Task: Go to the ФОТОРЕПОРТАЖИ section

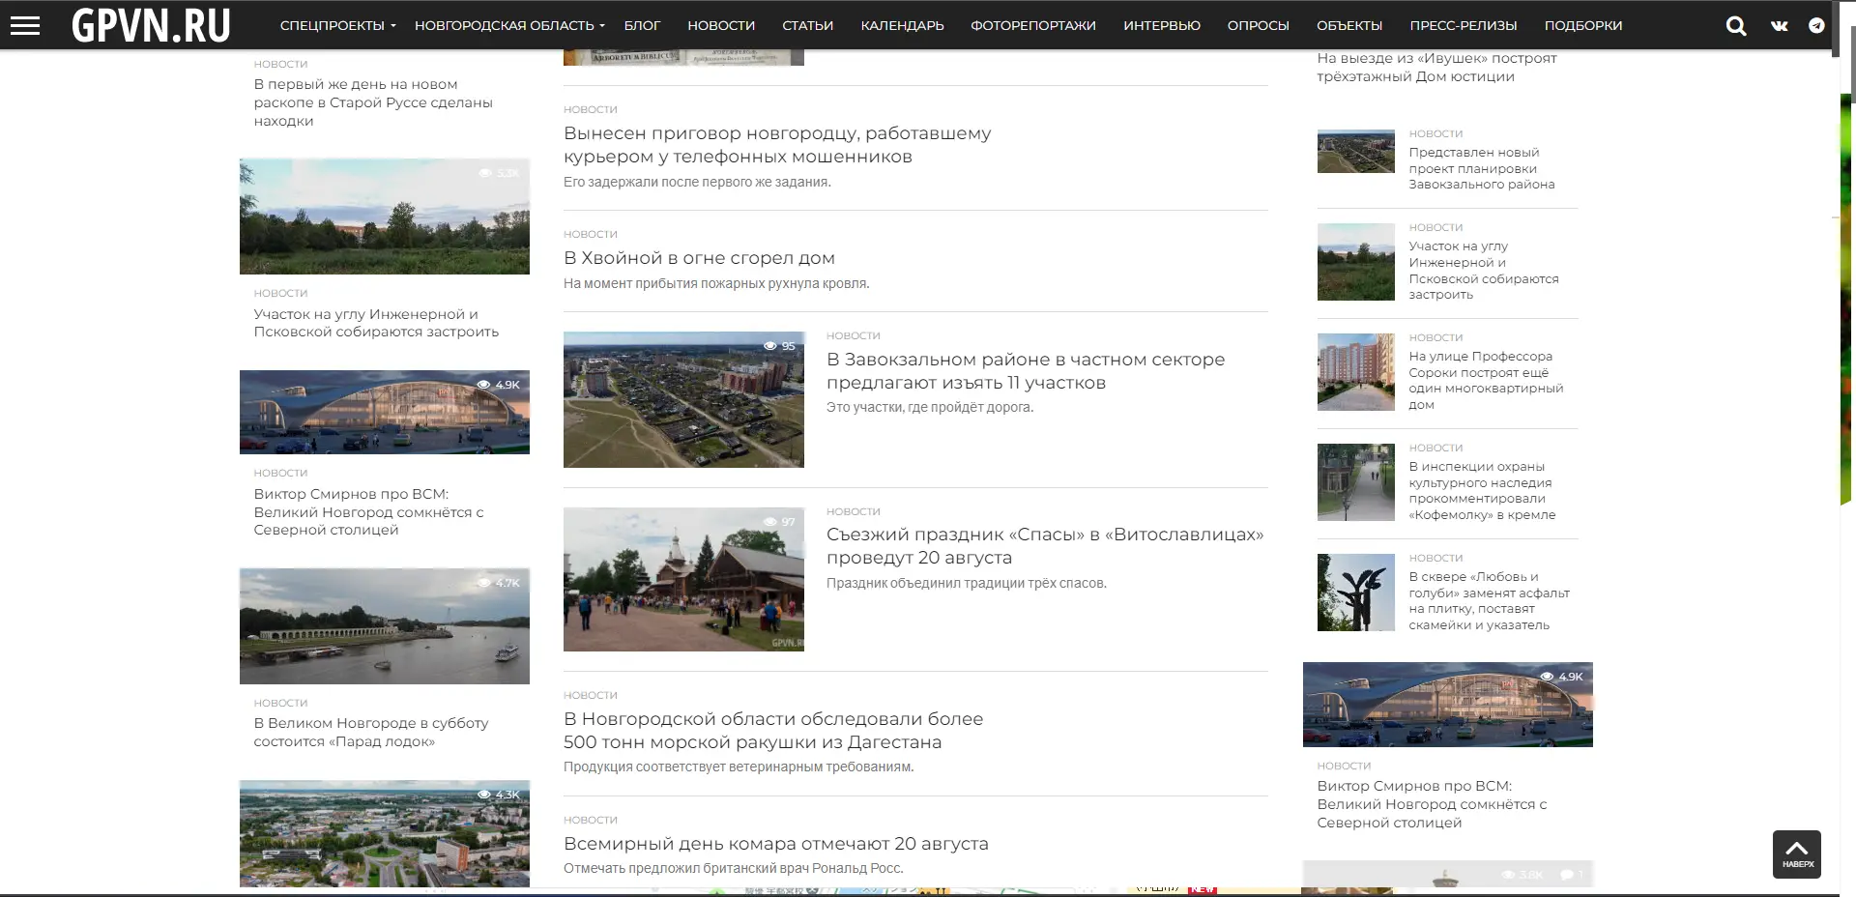Action: coord(1032,26)
